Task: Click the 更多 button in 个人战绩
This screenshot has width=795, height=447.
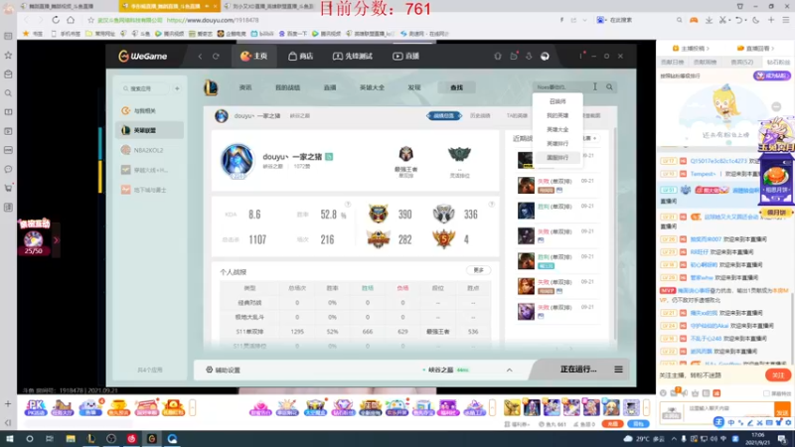Action: click(x=479, y=270)
